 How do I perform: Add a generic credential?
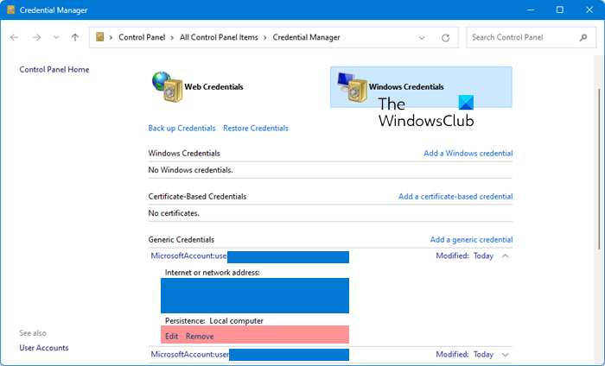[471, 240]
